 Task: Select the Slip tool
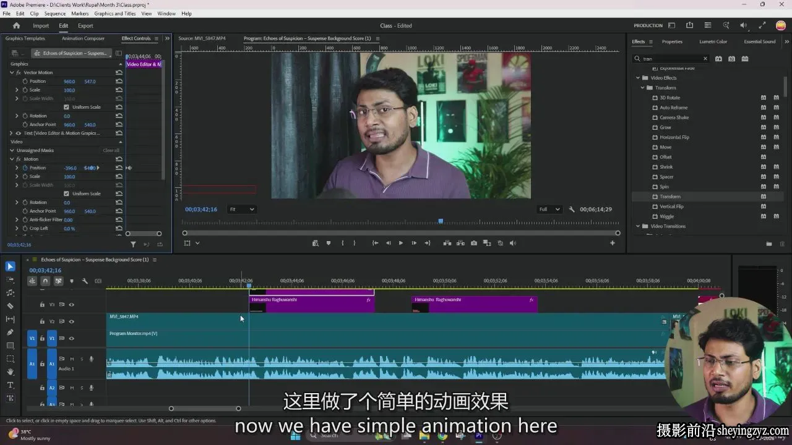click(10, 319)
